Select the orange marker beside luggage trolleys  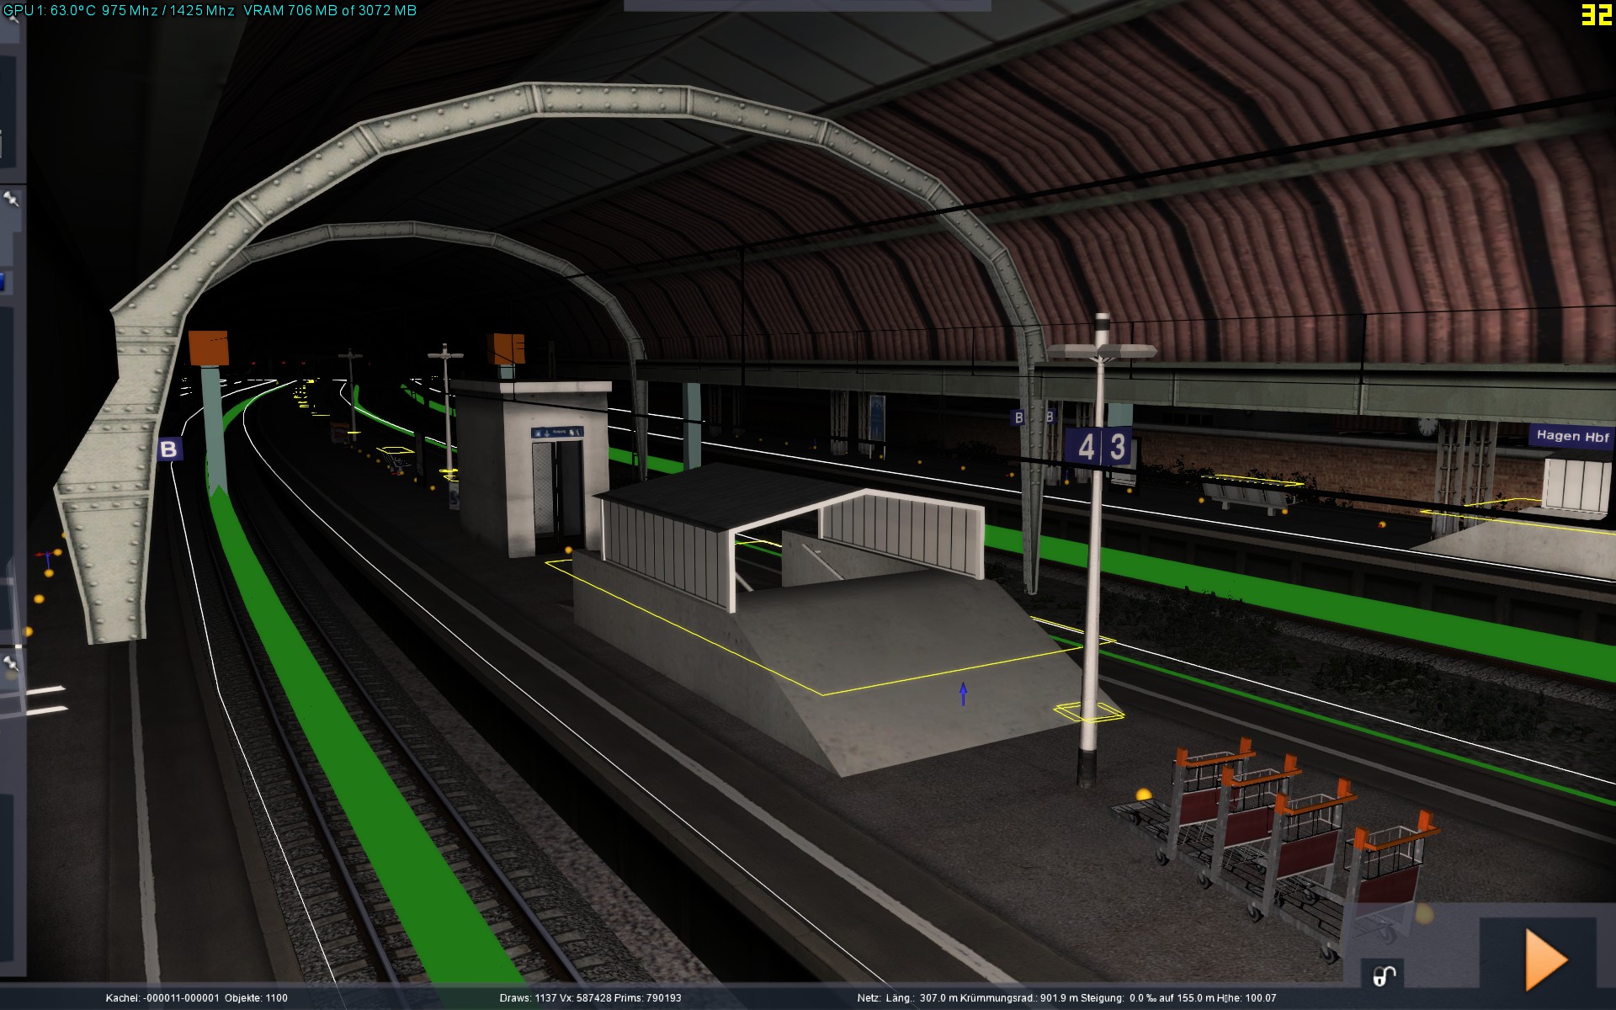click(1142, 794)
